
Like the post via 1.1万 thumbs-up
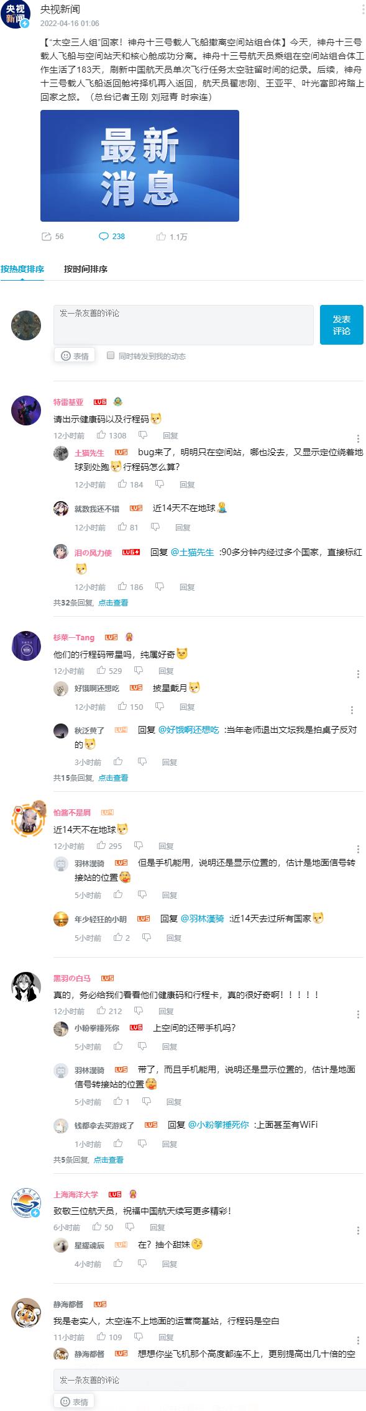162,237
